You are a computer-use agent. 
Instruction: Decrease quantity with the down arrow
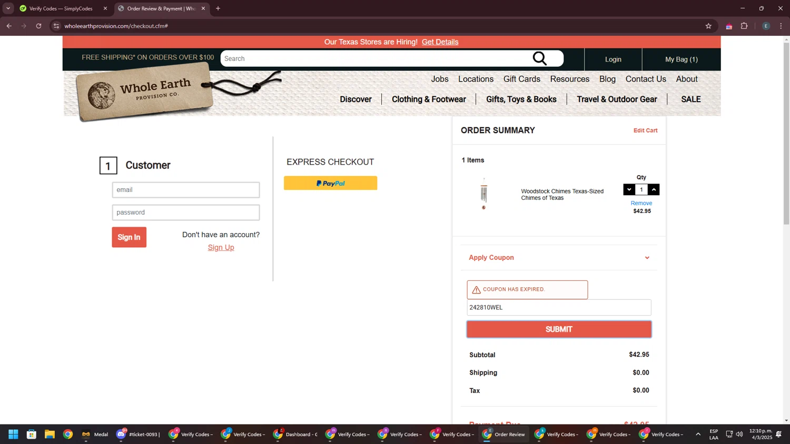point(629,189)
